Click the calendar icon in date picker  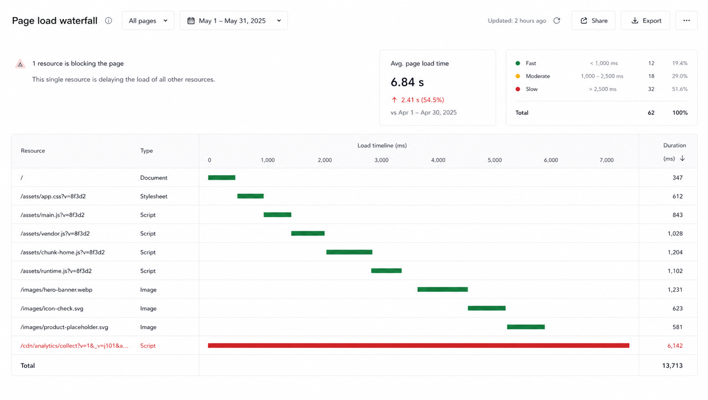pyautogui.click(x=191, y=21)
